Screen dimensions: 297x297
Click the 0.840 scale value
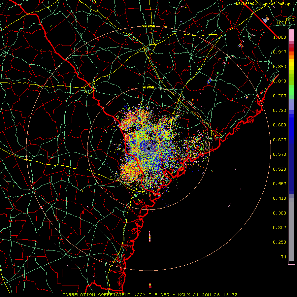(x=280, y=81)
